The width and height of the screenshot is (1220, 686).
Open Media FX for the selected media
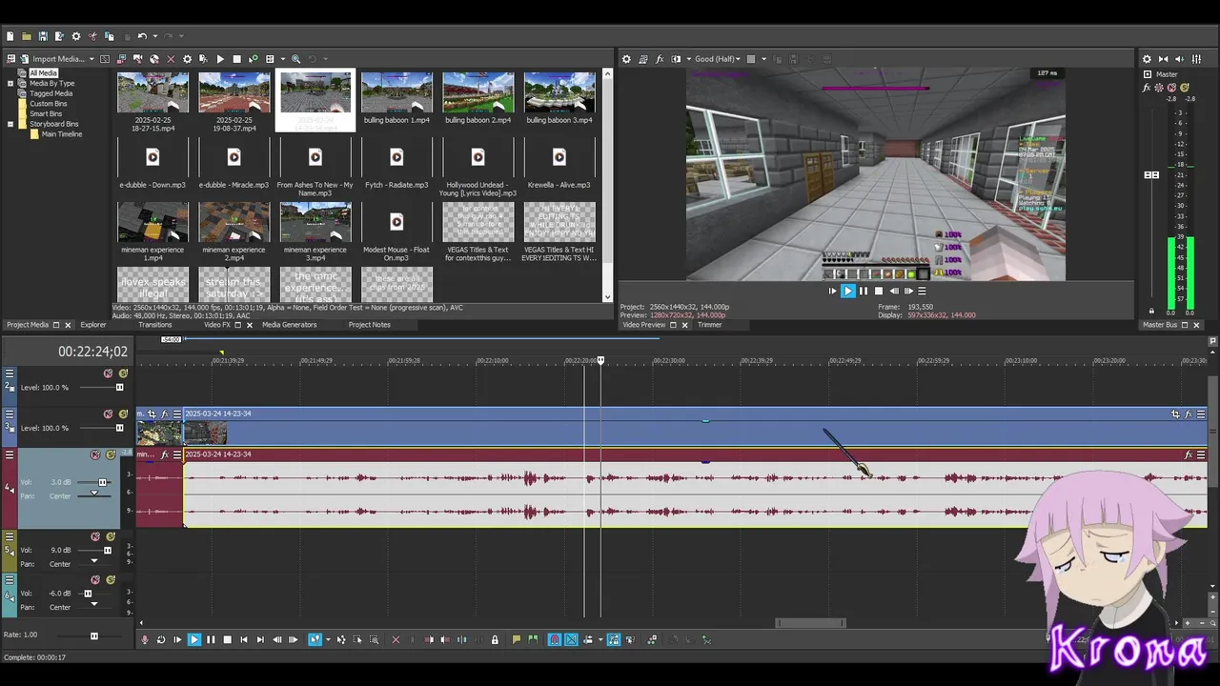click(203, 59)
